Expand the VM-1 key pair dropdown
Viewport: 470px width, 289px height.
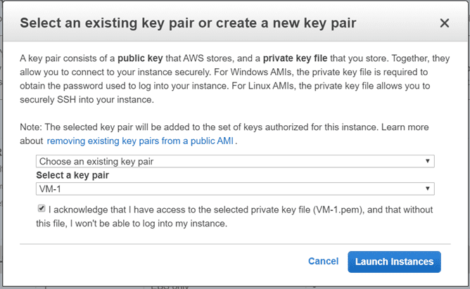point(235,188)
